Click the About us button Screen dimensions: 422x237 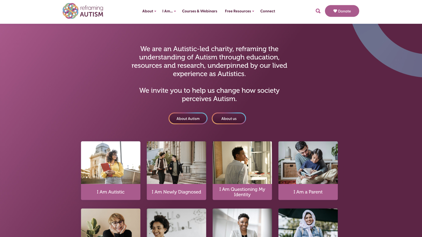pyautogui.click(x=229, y=118)
